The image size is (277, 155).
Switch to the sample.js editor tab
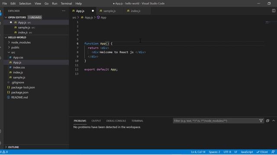click(x=110, y=11)
